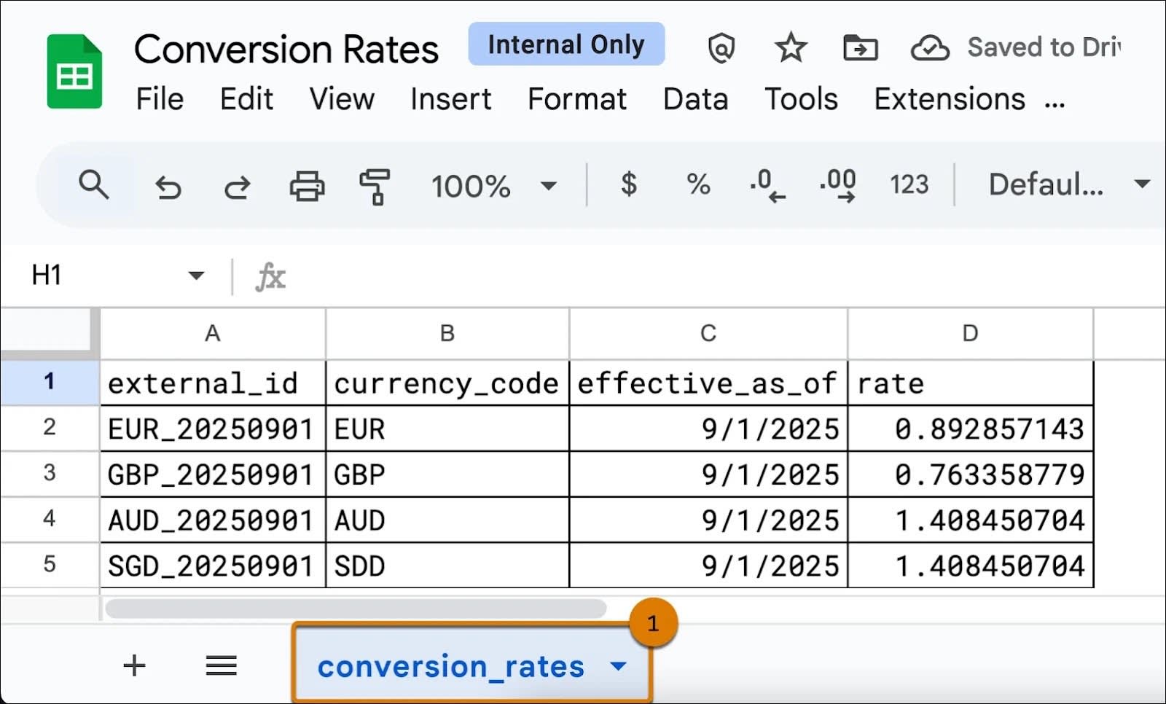The image size is (1166, 704).
Task: Redo the last action
Action: 237,187
